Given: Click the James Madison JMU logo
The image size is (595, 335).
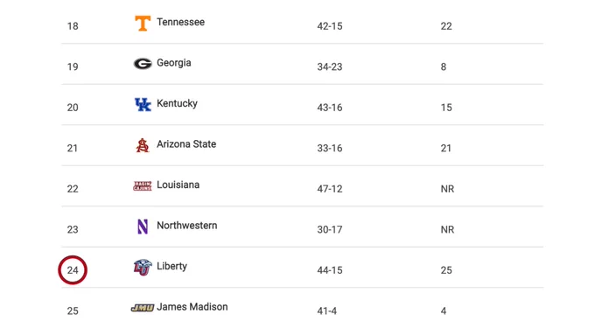Looking at the screenshot, I should click(143, 308).
